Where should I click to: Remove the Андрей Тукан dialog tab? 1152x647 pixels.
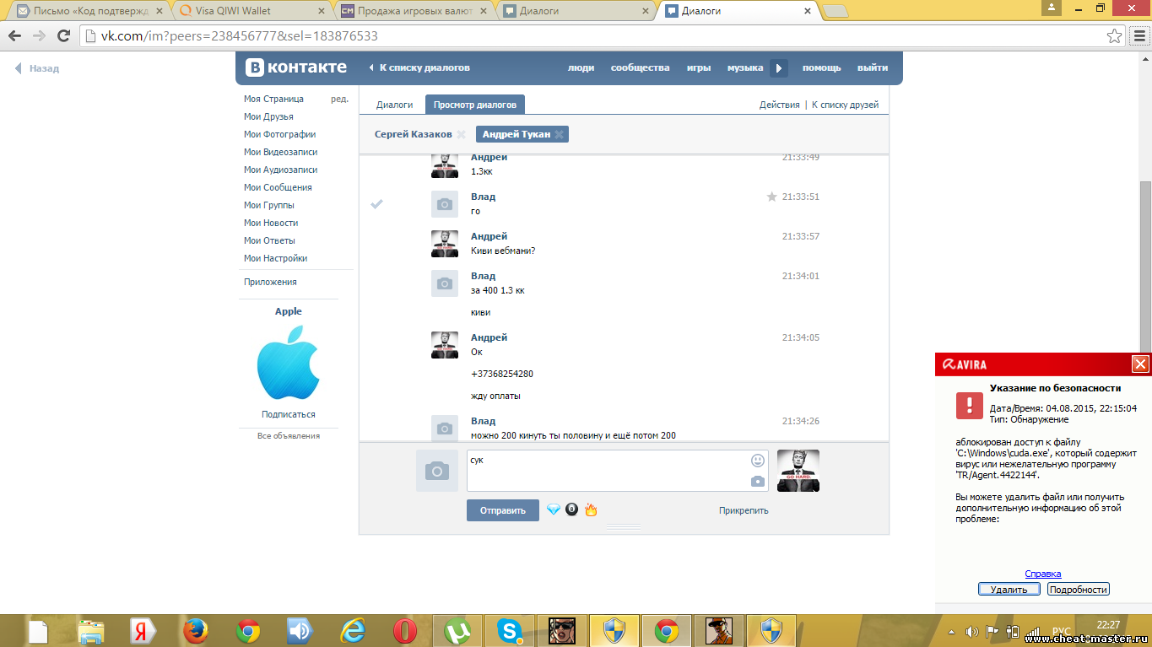click(x=559, y=134)
